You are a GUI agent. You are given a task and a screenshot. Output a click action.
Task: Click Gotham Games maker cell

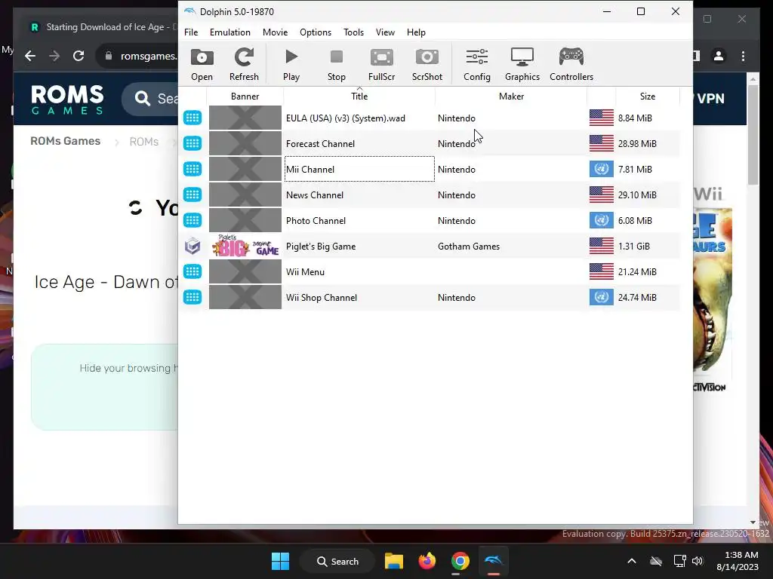point(468,247)
